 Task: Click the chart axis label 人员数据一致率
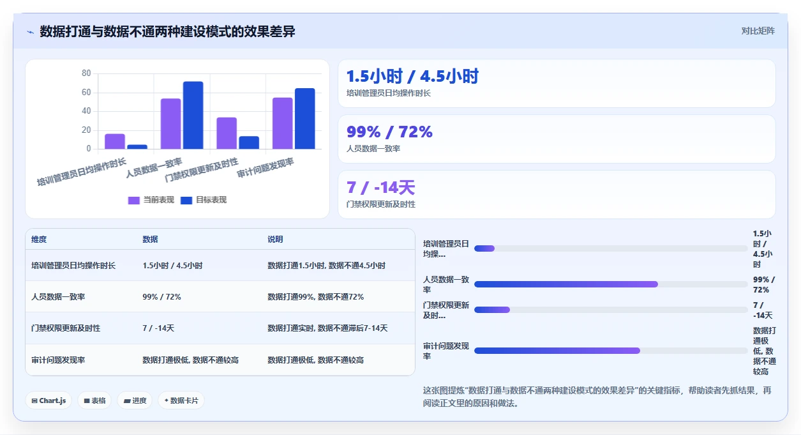pos(154,168)
